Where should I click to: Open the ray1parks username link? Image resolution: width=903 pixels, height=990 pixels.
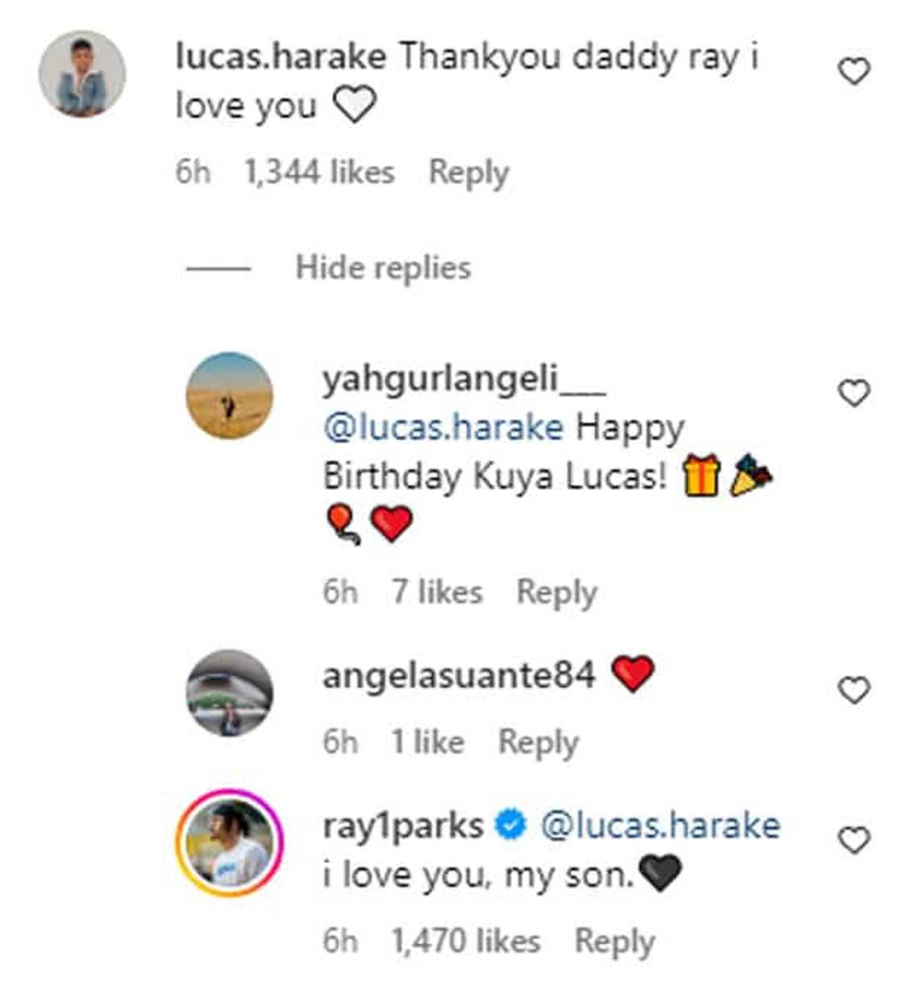click(403, 826)
